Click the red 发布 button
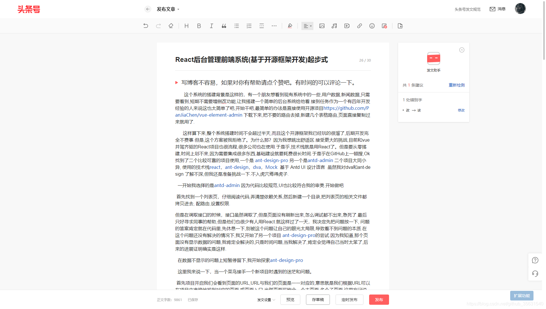546x309 pixels. click(x=379, y=300)
